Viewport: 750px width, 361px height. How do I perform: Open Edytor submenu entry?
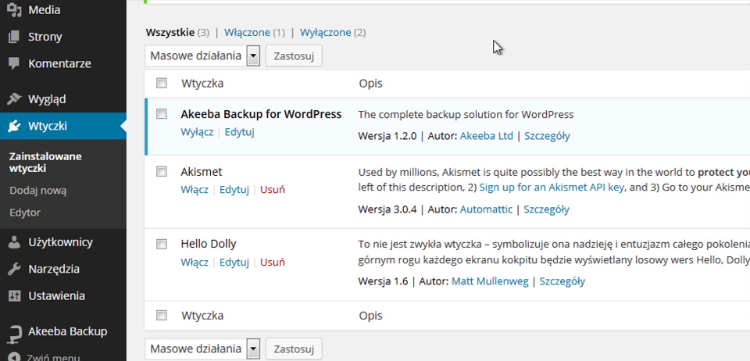[25, 213]
